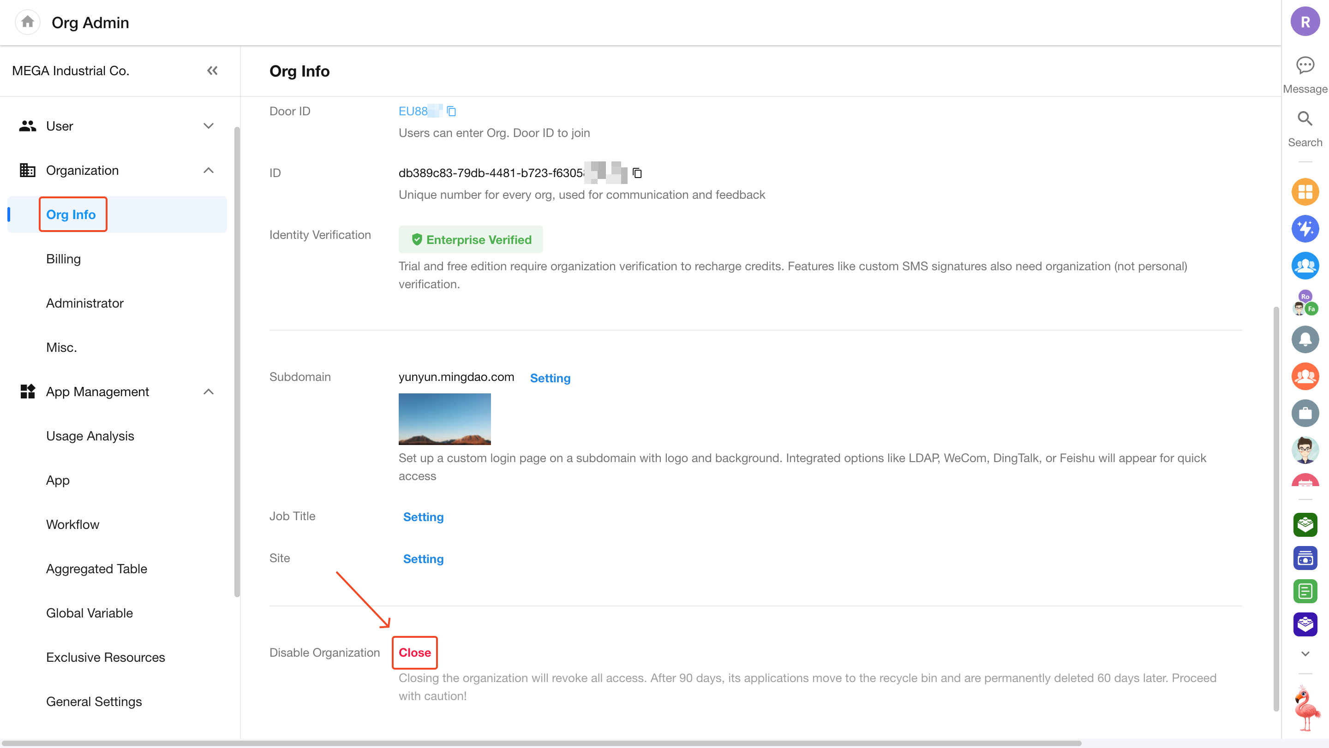Open the orange app grid icon

tap(1305, 192)
